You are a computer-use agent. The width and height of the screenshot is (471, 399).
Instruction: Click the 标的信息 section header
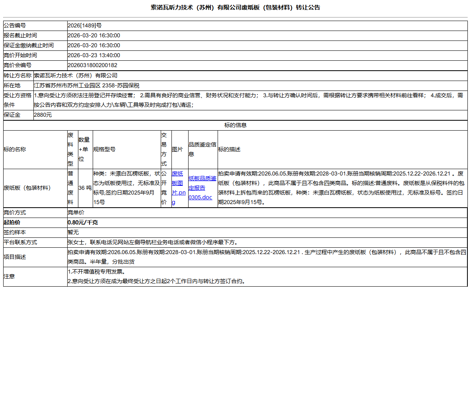point(235,125)
